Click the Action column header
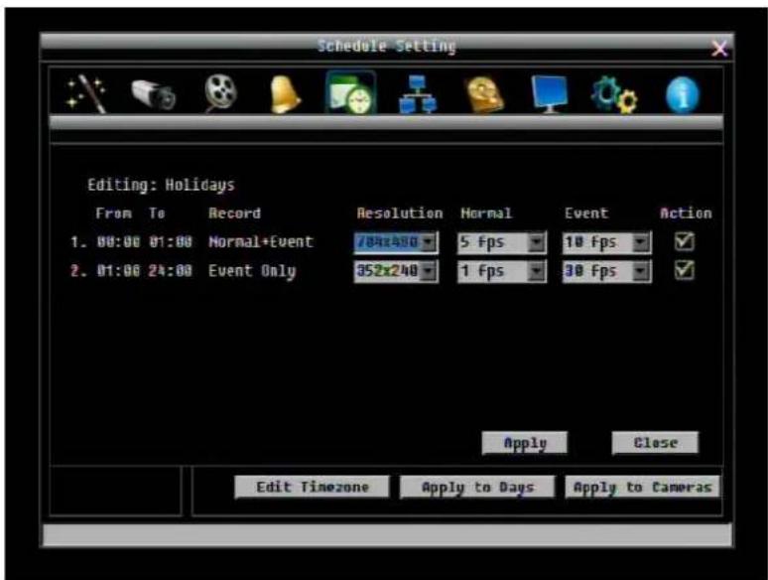The width and height of the screenshot is (768, 580). pyautogui.click(x=686, y=214)
